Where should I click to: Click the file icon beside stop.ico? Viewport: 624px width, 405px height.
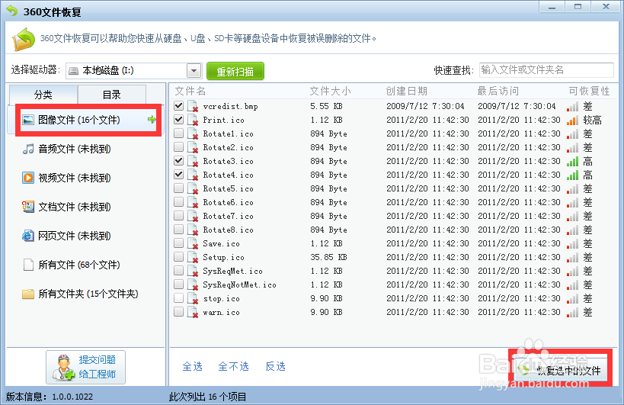[x=193, y=298]
